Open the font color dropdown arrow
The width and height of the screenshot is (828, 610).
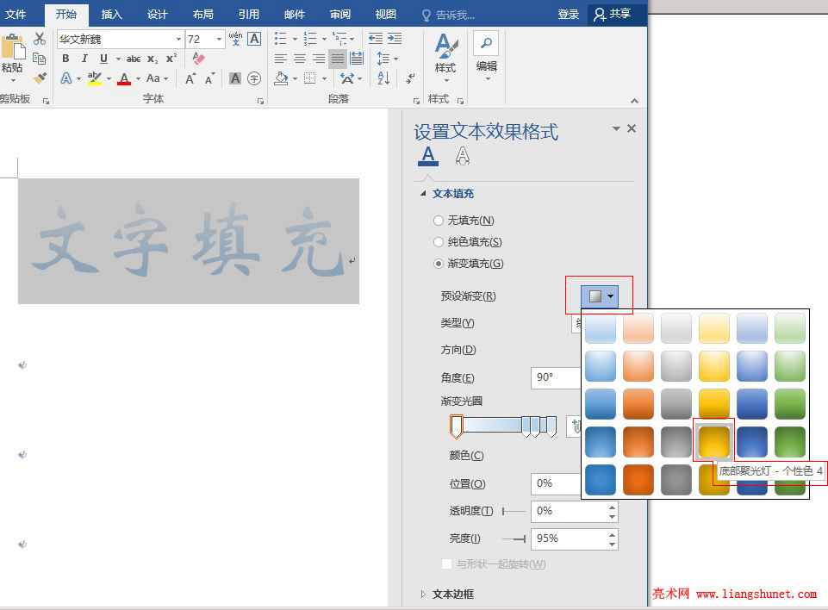tap(139, 78)
